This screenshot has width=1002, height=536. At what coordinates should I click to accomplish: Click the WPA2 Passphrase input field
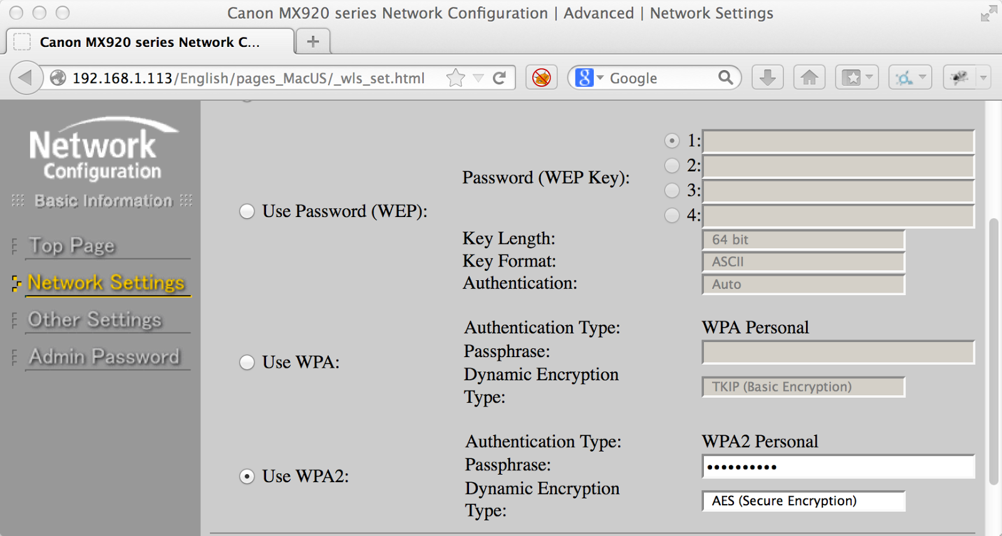pos(838,467)
